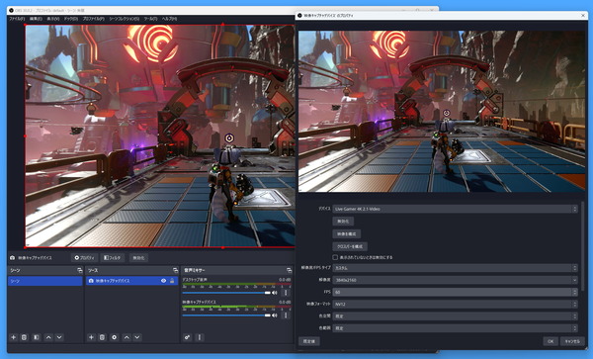Click the プロパティ button in source toolbar
593x359 pixels.
click(x=84, y=258)
